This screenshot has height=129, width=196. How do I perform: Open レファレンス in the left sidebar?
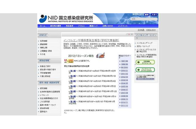(44, 95)
